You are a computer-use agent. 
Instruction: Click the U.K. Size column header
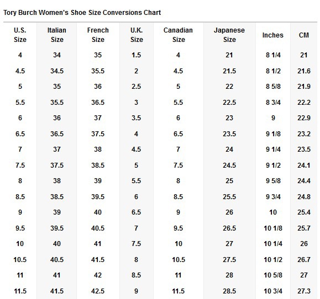[137, 35]
